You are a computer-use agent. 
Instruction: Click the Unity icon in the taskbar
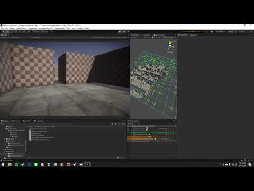[x=87, y=164]
